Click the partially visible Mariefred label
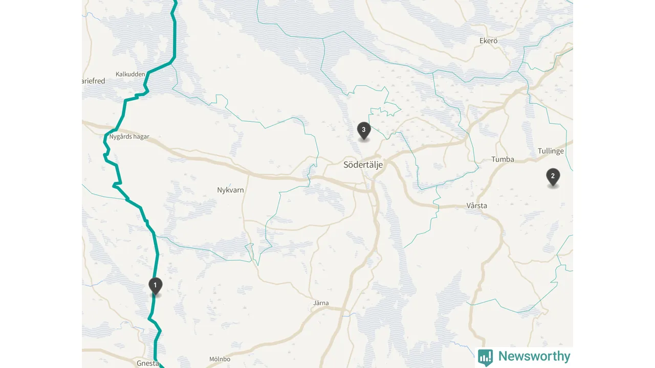The height and width of the screenshot is (368, 655). [94, 81]
